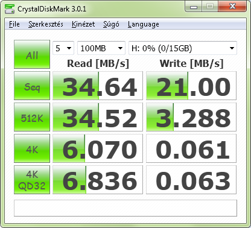Run all benchmarks with the All button
The height and width of the screenshot is (228, 251).
click(32, 54)
